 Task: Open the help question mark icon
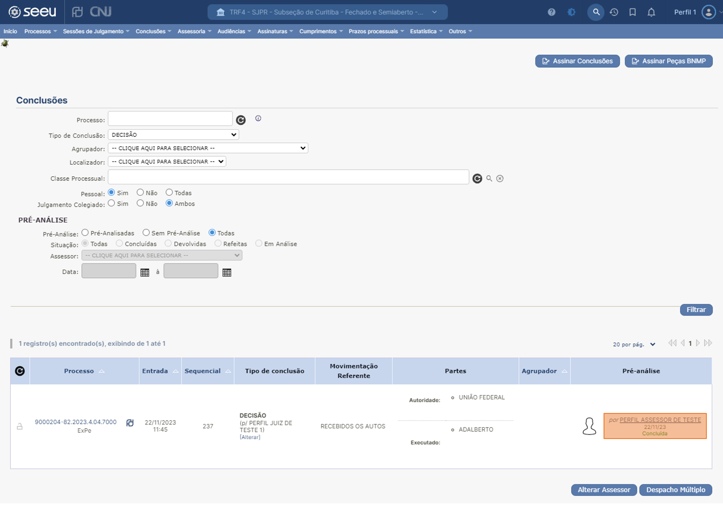point(551,12)
